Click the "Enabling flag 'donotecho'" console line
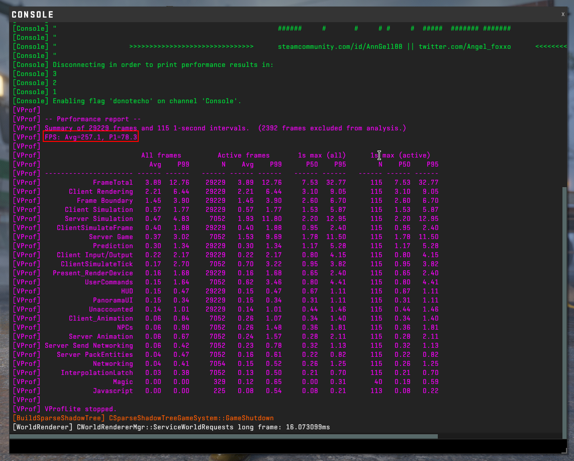The height and width of the screenshot is (461, 574). (x=147, y=101)
